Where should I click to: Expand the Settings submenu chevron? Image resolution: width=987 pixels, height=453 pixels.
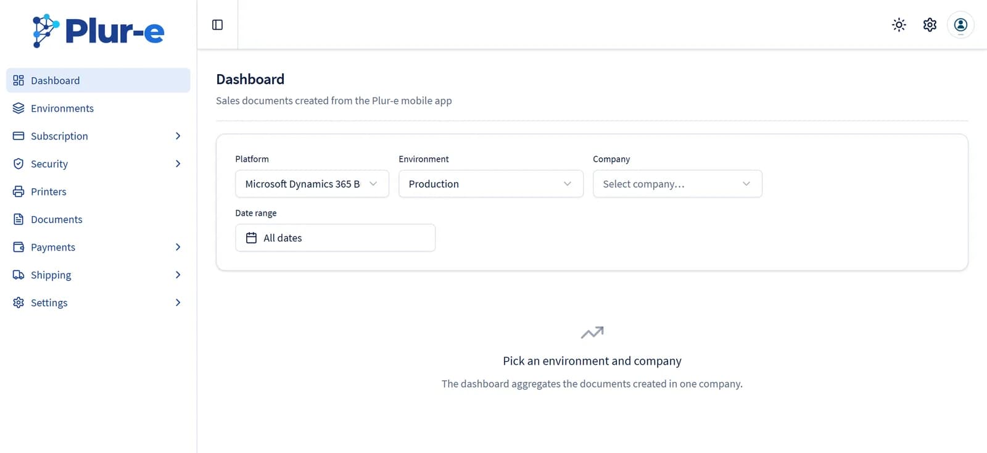(x=178, y=302)
